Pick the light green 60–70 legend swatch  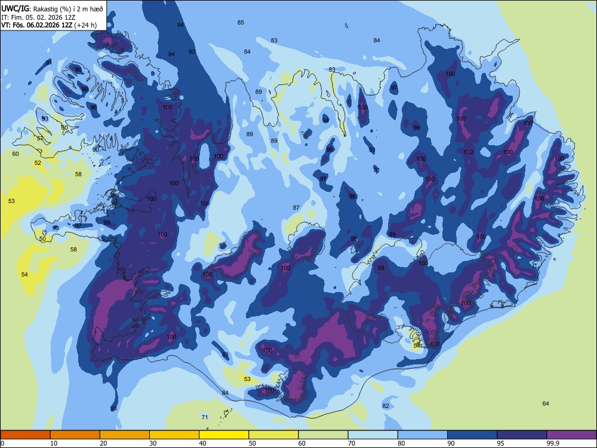[323, 435]
